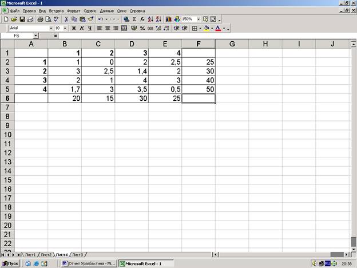This screenshot has width=357, height=268.
Task: Open the Файл menu
Action: (15, 11)
